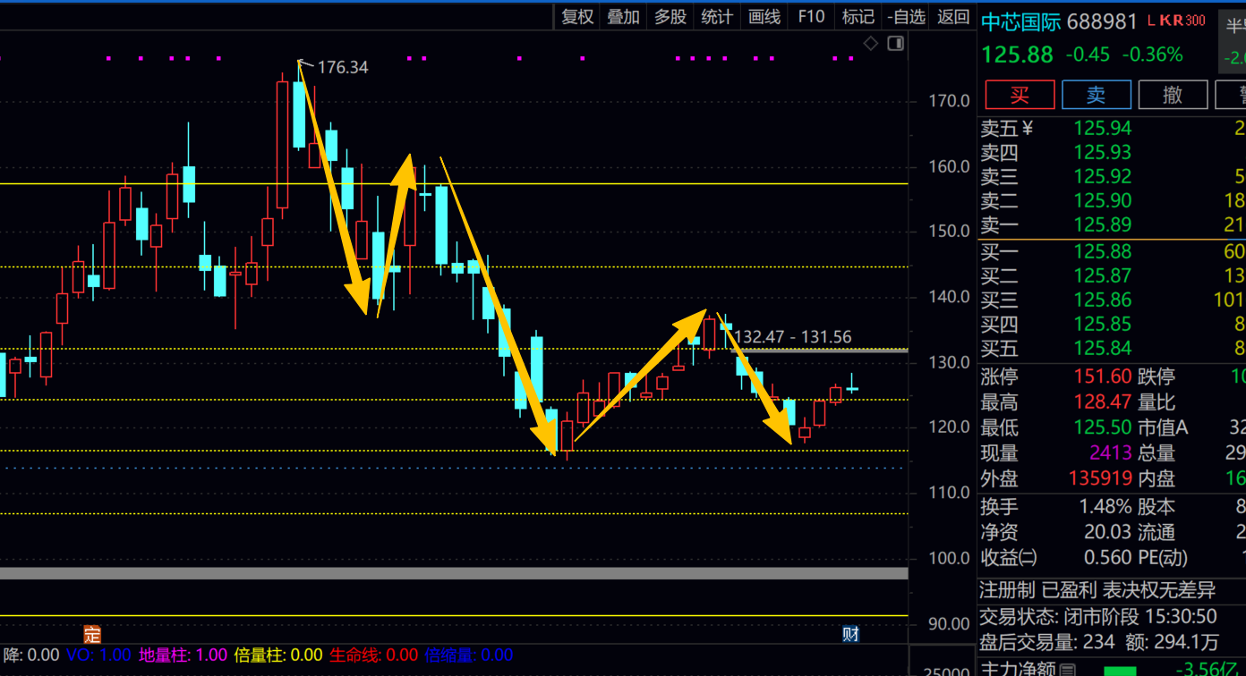Click the 132.47 - 131.56 gap label
The width and height of the screenshot is (1246, 676).
(x=793, y=337)
